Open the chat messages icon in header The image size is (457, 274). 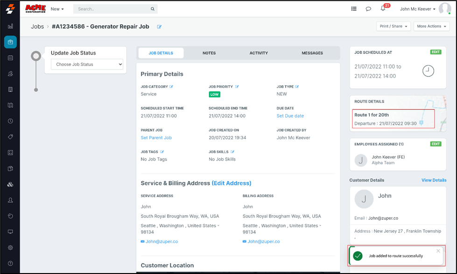368,9
